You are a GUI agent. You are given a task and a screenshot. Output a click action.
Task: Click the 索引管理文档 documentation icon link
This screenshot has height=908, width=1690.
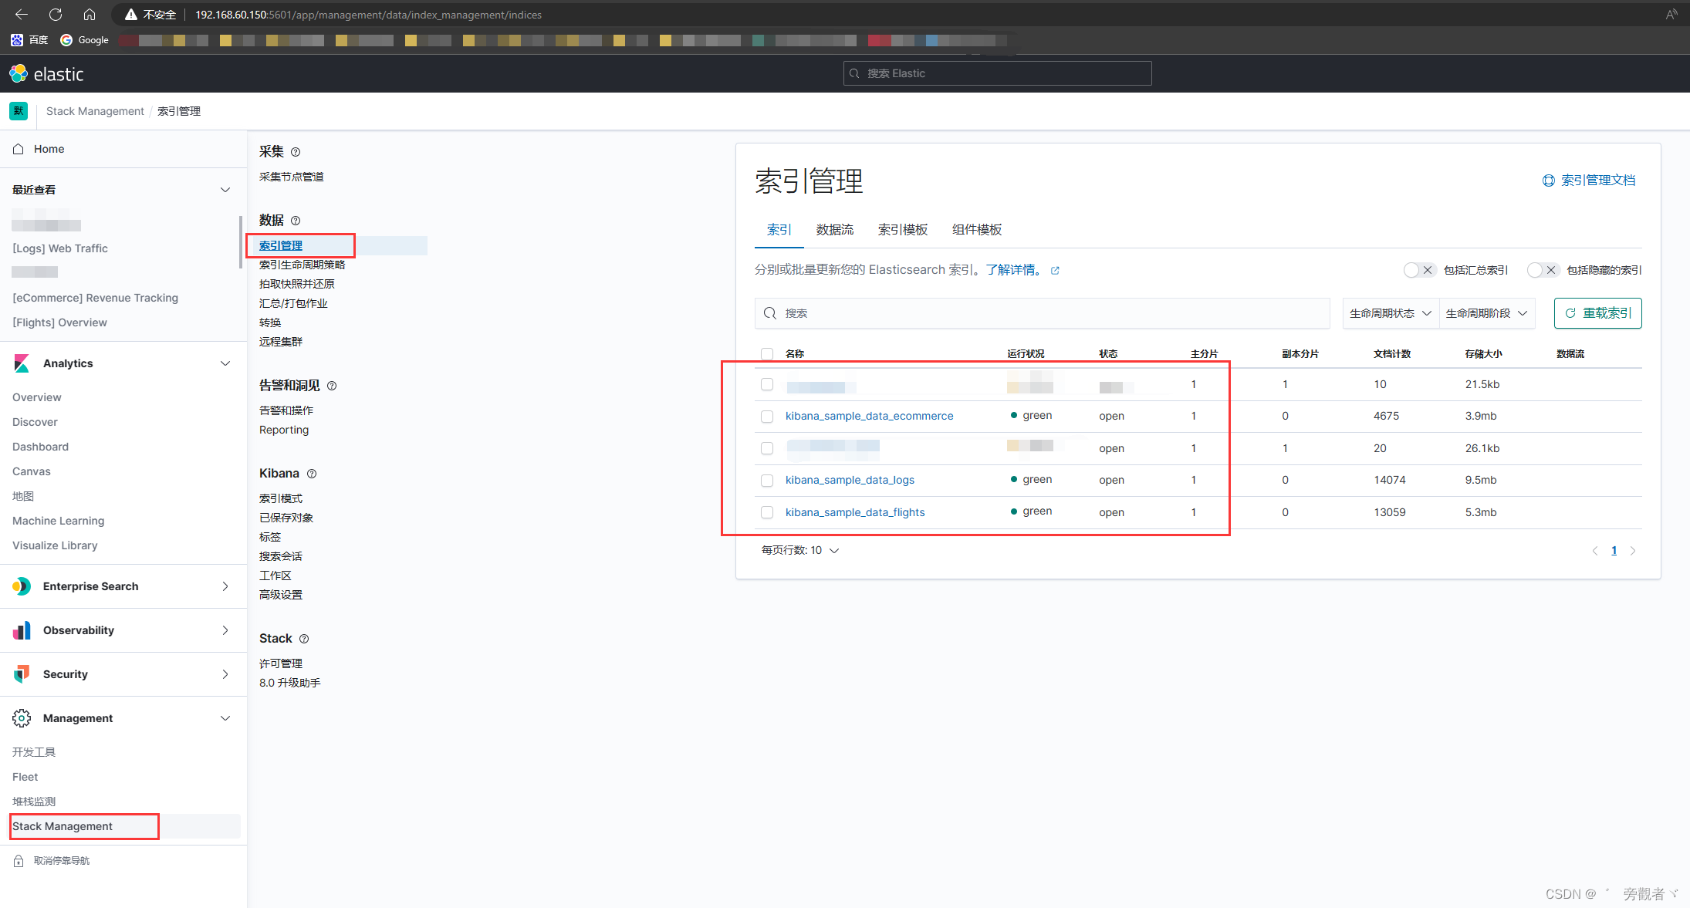tap(1548, 180)
